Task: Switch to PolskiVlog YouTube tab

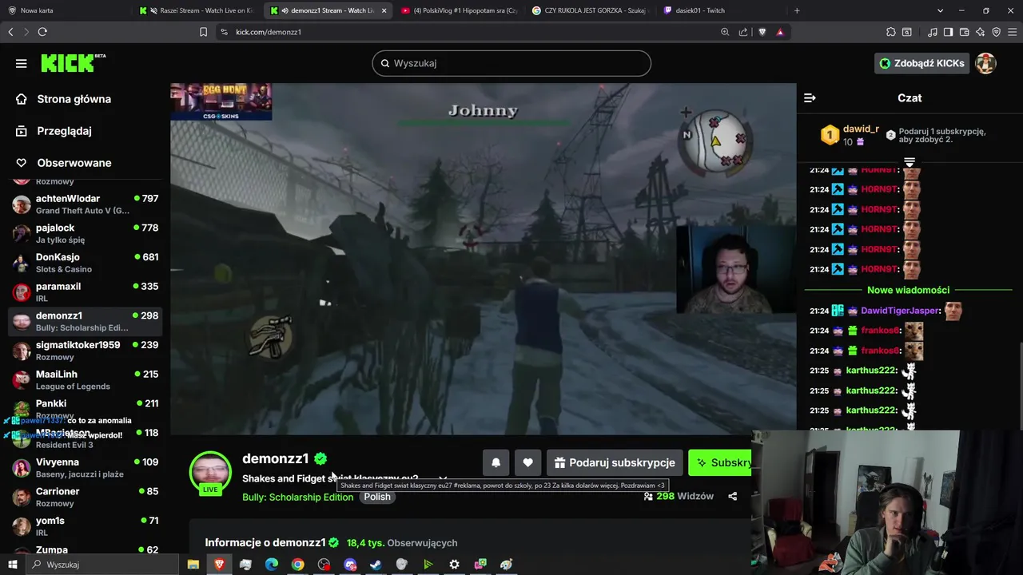Action: [459, 10]
